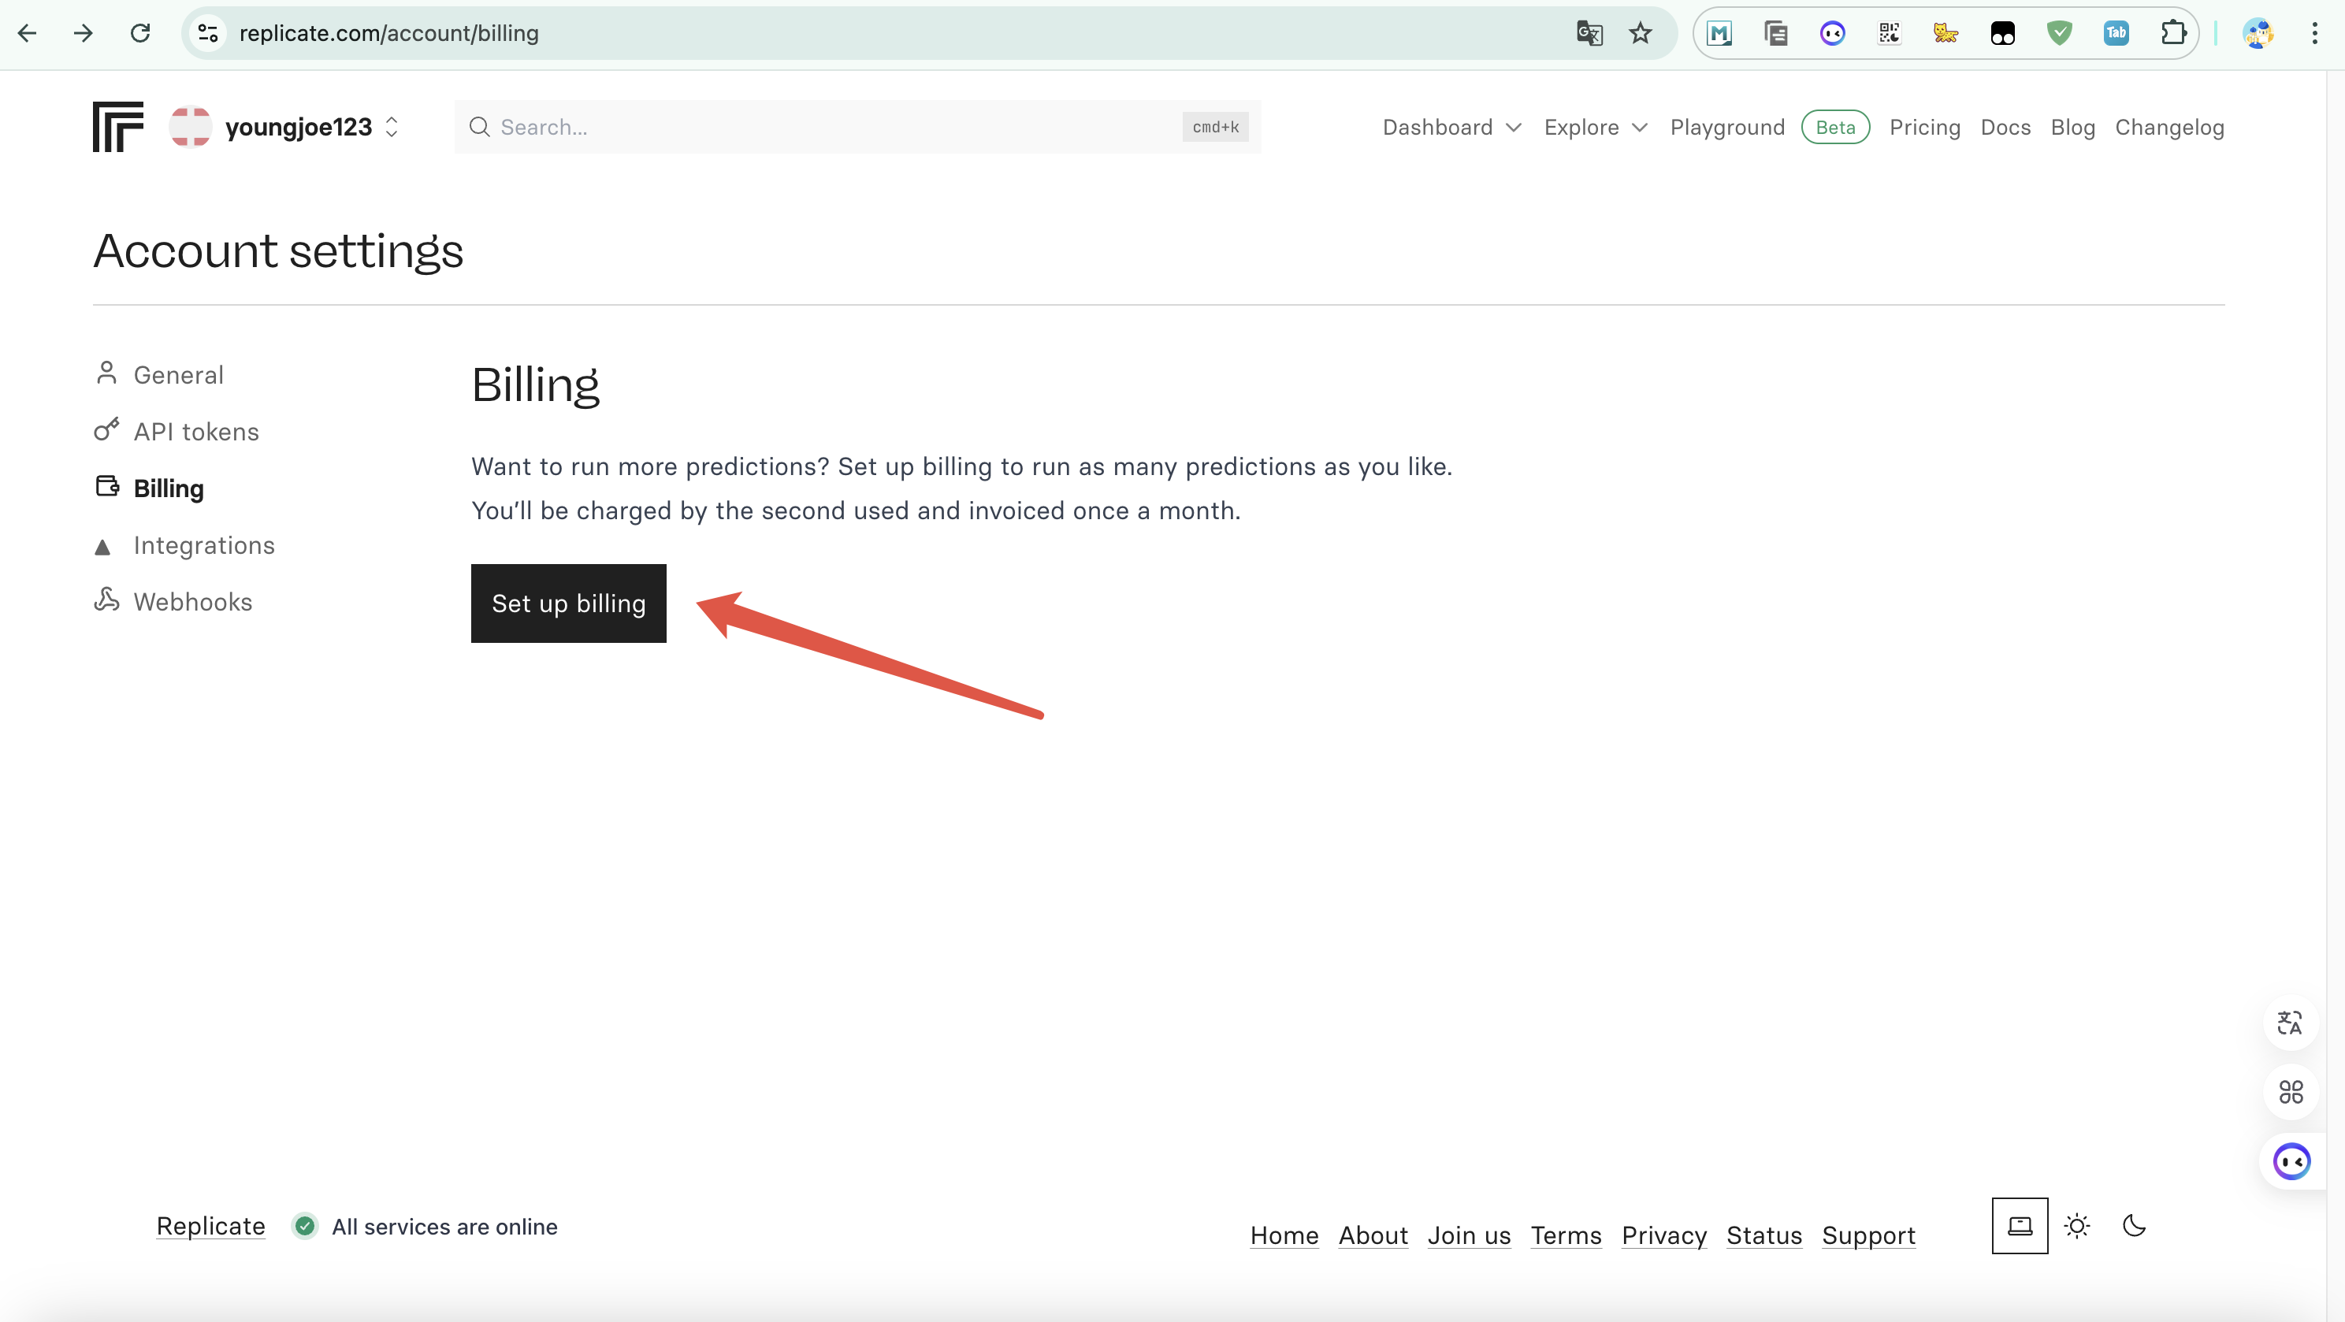Bookmark this page with the star icon

coord(1640,34)
